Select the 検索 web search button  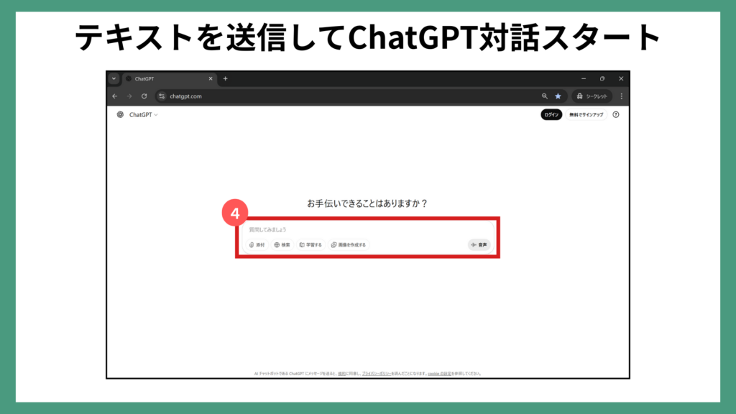click(282, 245)
